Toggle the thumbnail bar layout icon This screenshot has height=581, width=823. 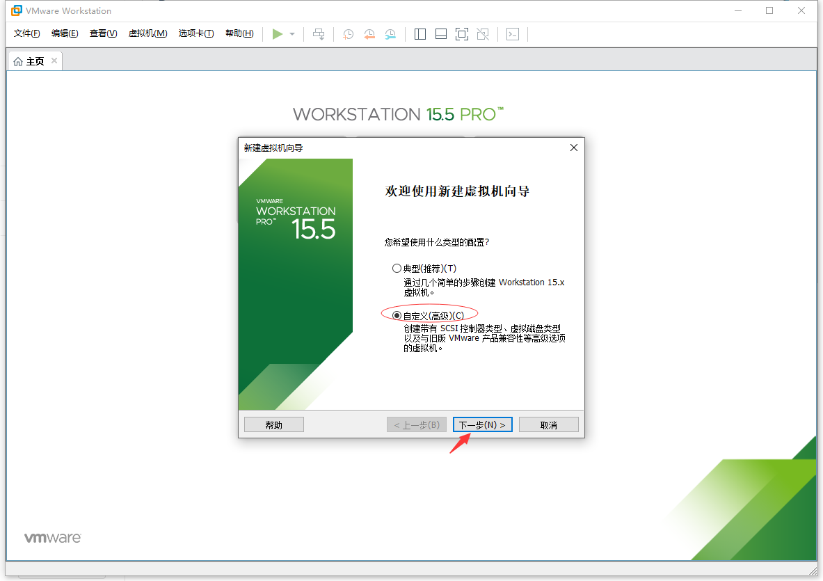pos(441,34)
